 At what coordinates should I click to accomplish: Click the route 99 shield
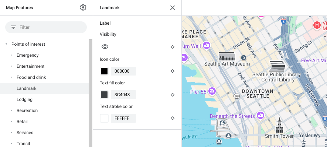click(236, 96)
